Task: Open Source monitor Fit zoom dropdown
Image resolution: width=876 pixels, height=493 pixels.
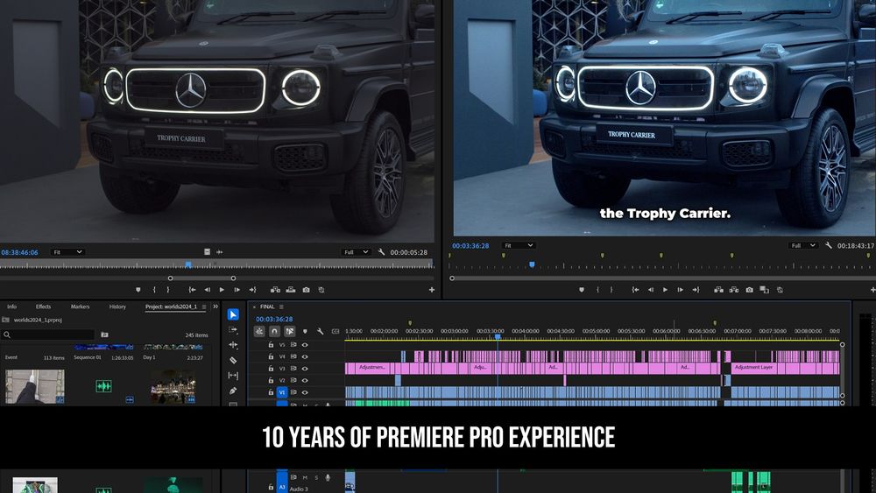Action: 68,252
